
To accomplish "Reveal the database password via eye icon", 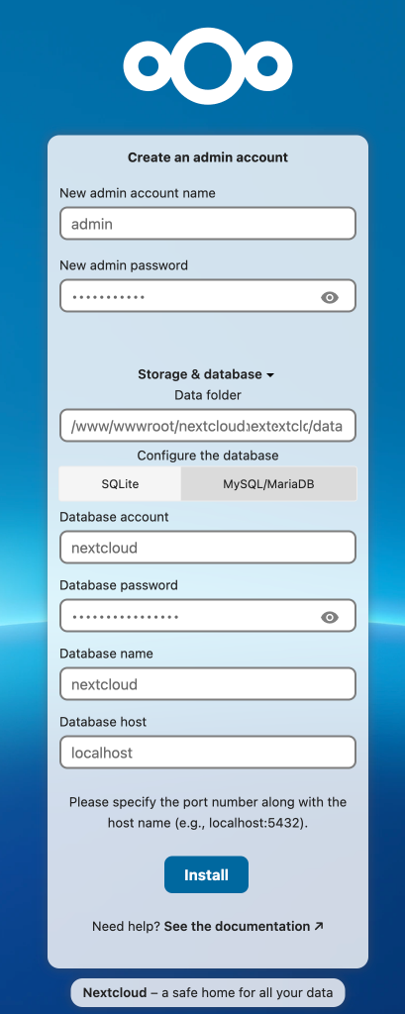I will (x=330, y=618).
